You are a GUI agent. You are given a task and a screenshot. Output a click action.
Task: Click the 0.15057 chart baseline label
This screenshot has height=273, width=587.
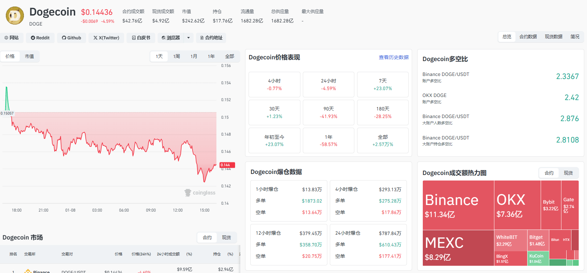(x=7, y=113)
